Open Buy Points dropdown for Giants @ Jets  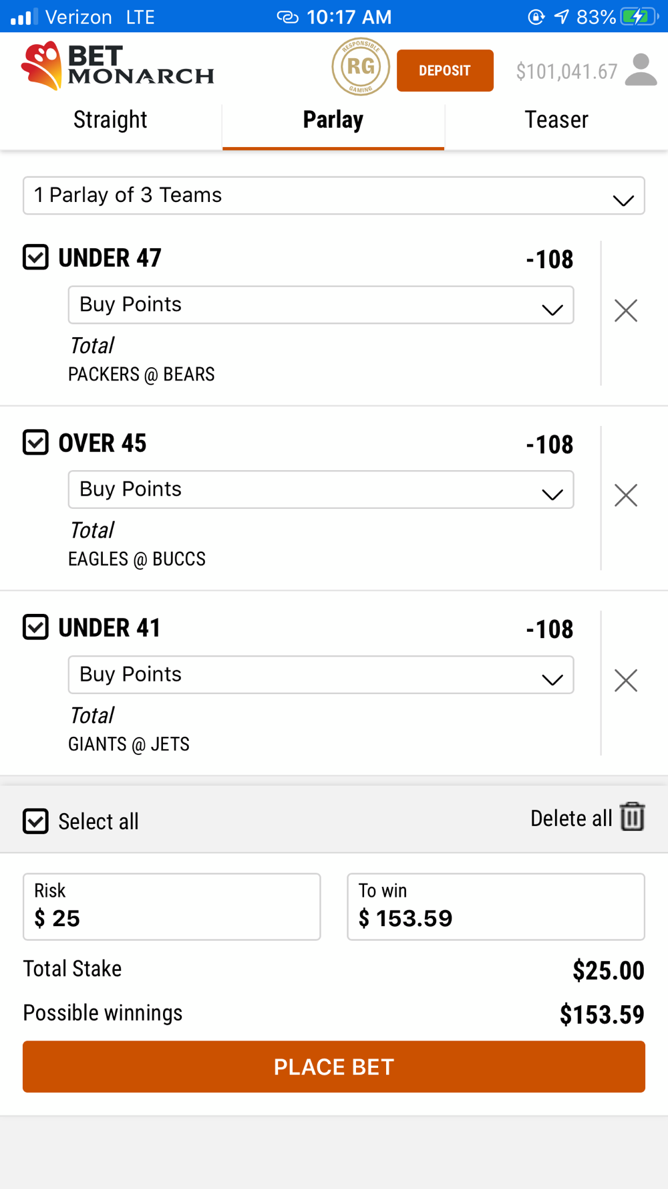[321, 675]
